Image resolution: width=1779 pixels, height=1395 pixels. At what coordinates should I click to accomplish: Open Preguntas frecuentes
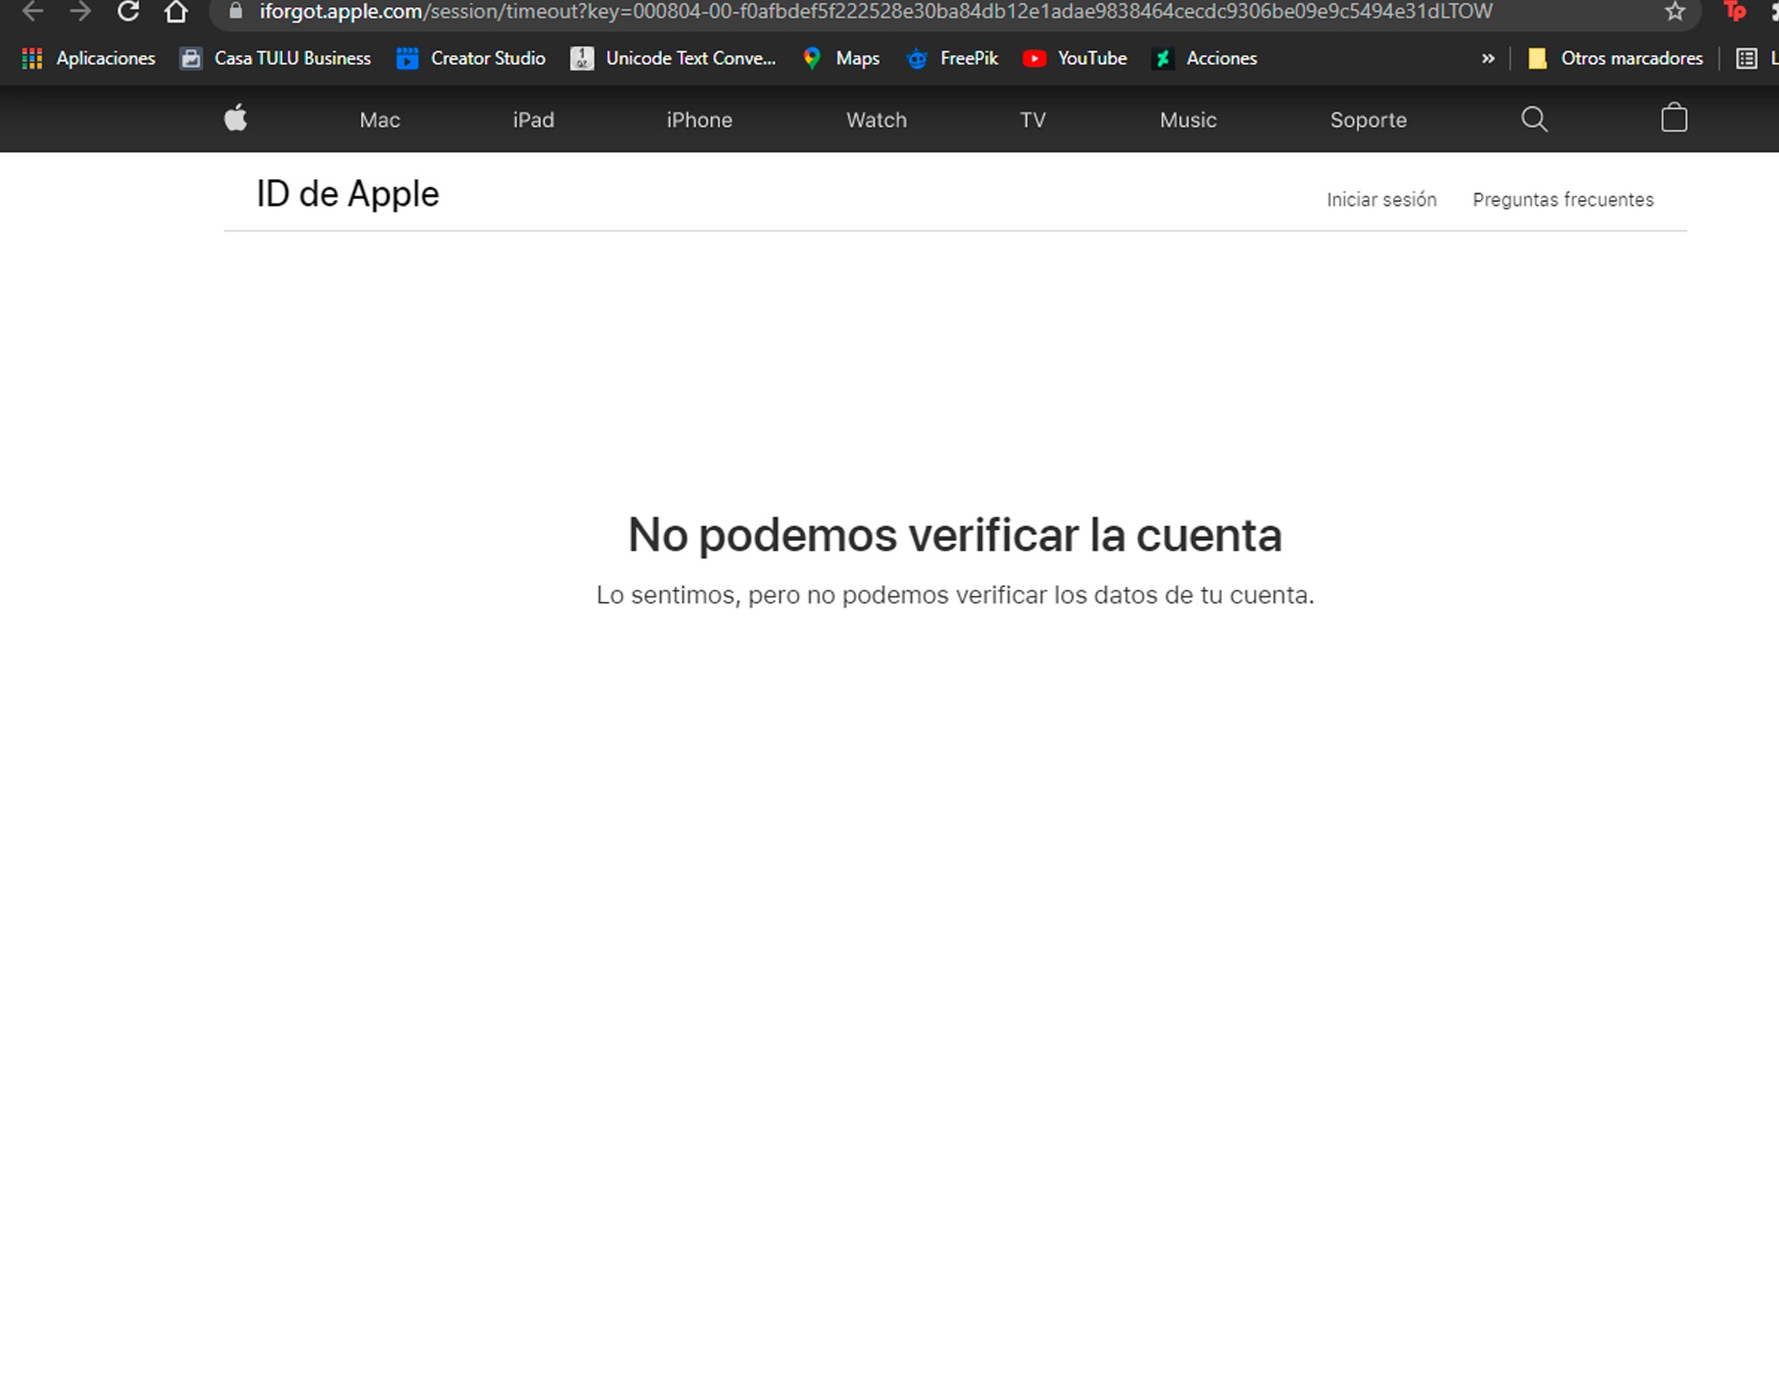click(1562, 199)
